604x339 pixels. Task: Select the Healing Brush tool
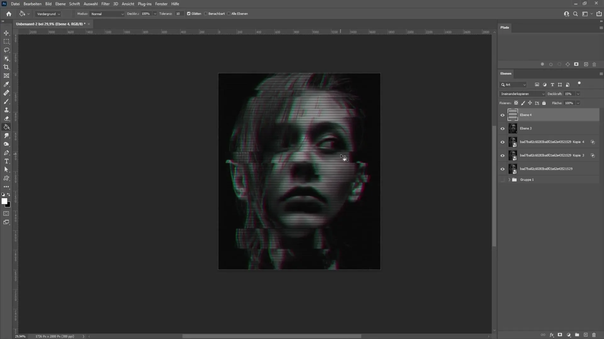(x=6, y=93)
